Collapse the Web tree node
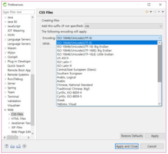This screenshot has height=154, width=168. (x=5, y=110)
